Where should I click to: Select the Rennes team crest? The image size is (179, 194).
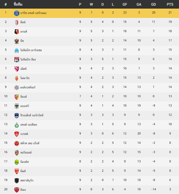(17, 32)
